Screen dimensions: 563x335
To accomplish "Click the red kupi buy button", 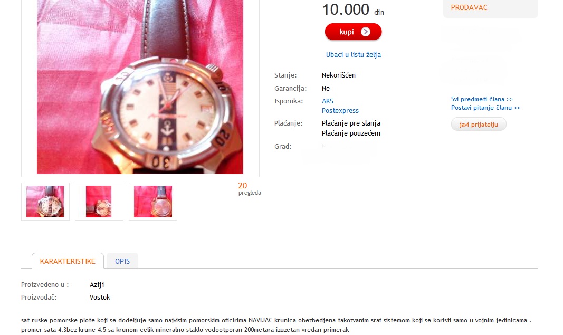I will [x=353, y=32].
